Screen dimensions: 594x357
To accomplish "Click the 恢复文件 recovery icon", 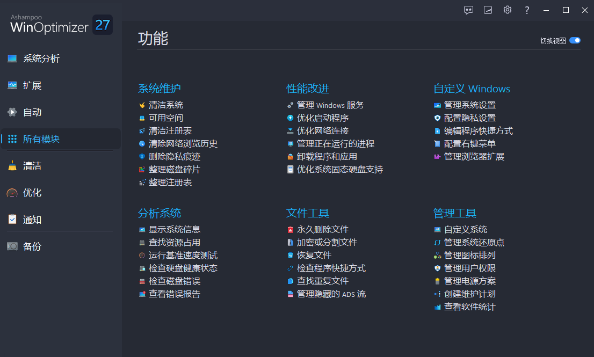I will [289, 255].
